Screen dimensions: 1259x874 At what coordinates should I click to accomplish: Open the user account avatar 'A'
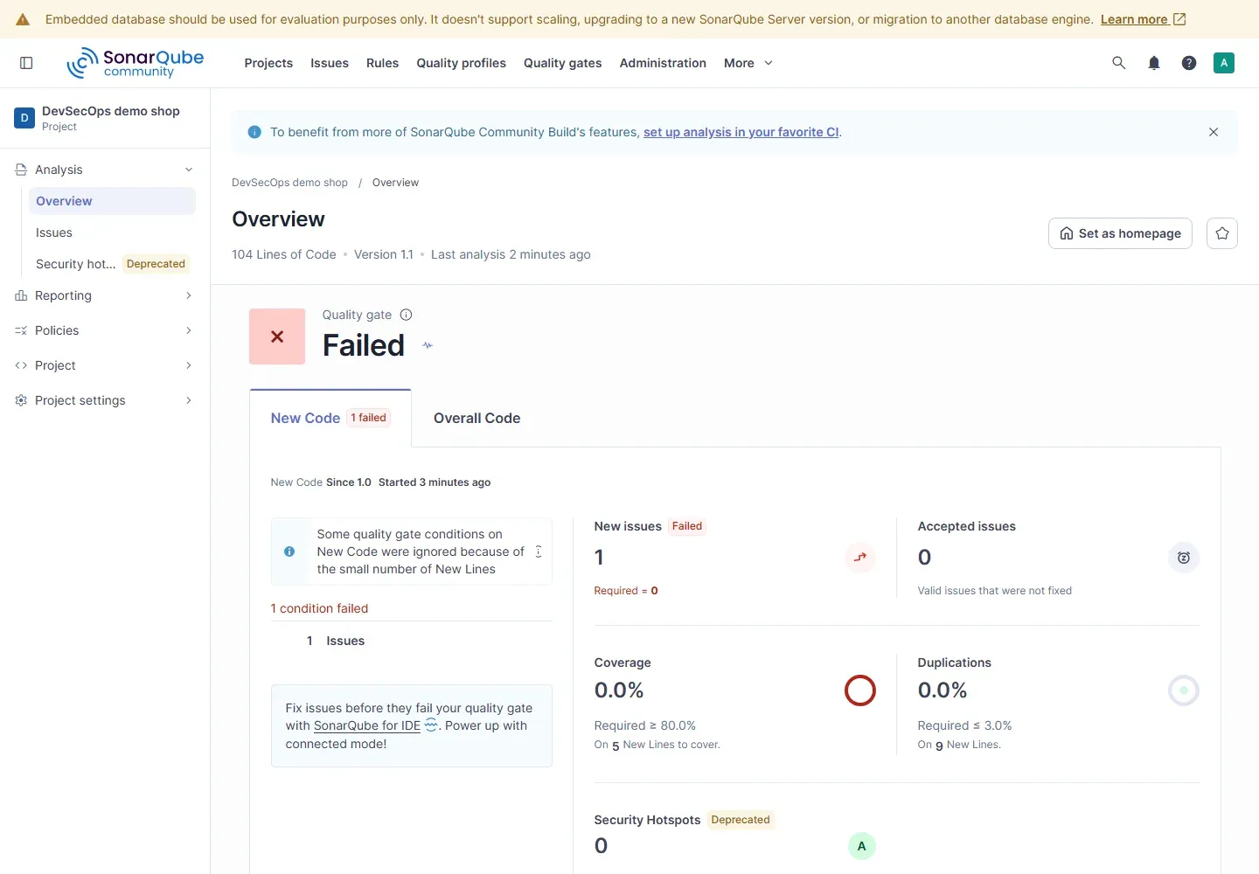[1224, 63]
